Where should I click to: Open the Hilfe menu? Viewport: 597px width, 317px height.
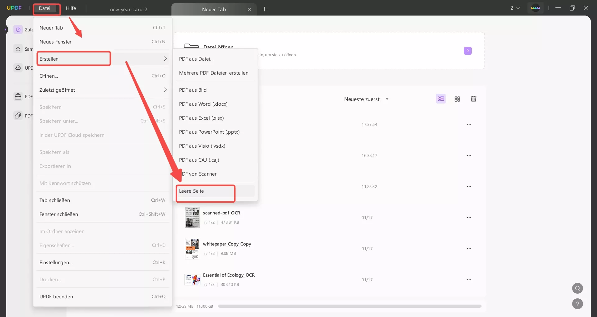coord(71,8)
